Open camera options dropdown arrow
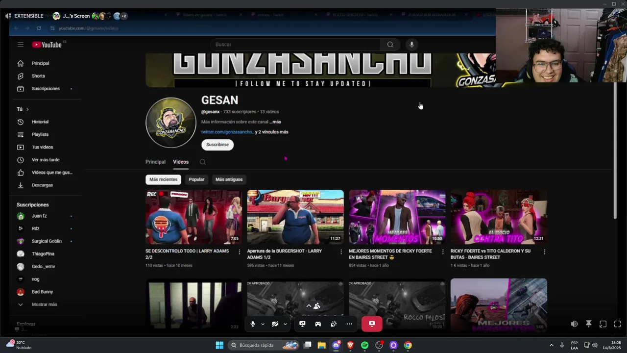Viewport: 627px width, 353px height. (x=285, y=324)
